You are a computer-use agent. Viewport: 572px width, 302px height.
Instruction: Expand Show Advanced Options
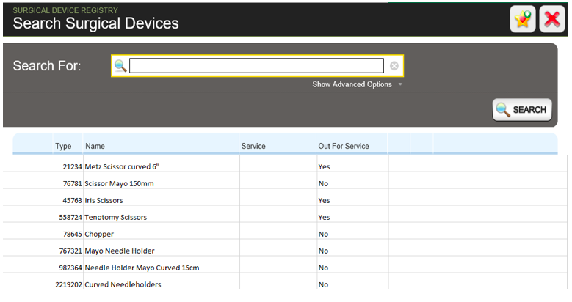click(352, 84)
